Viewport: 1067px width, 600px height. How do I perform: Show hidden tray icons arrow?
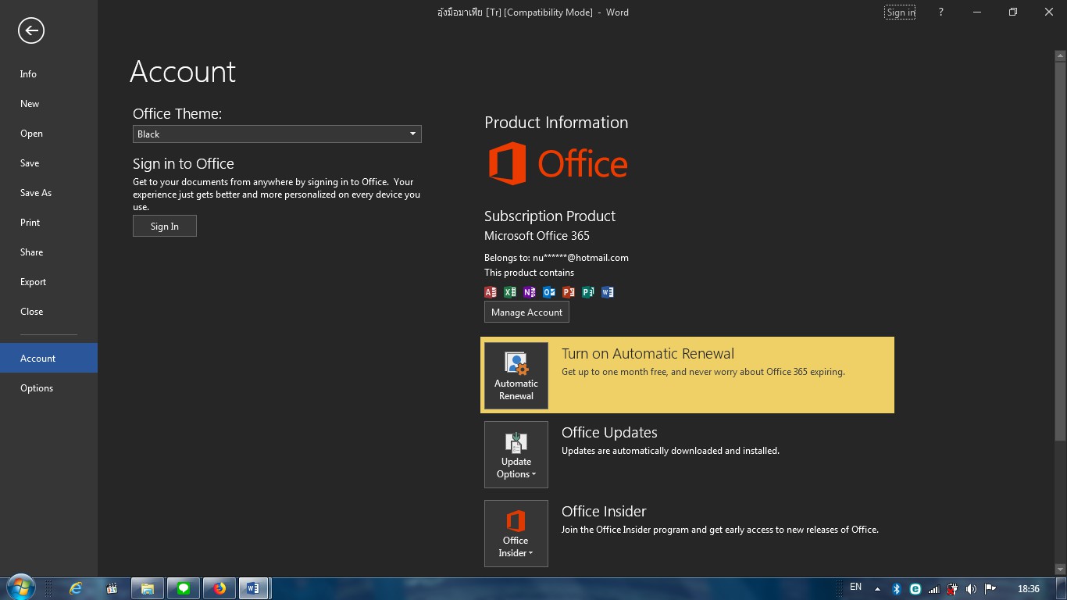[x=877, y=589]
